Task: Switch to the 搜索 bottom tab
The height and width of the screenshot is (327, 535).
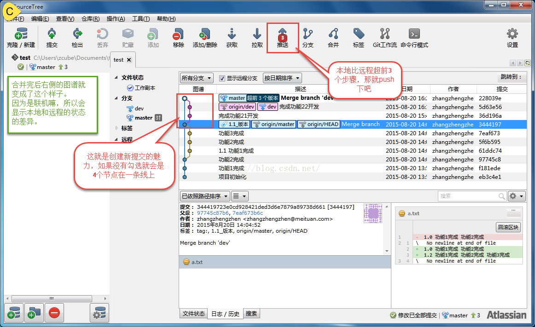Action: pyautogui.click(x=251, y=313)
